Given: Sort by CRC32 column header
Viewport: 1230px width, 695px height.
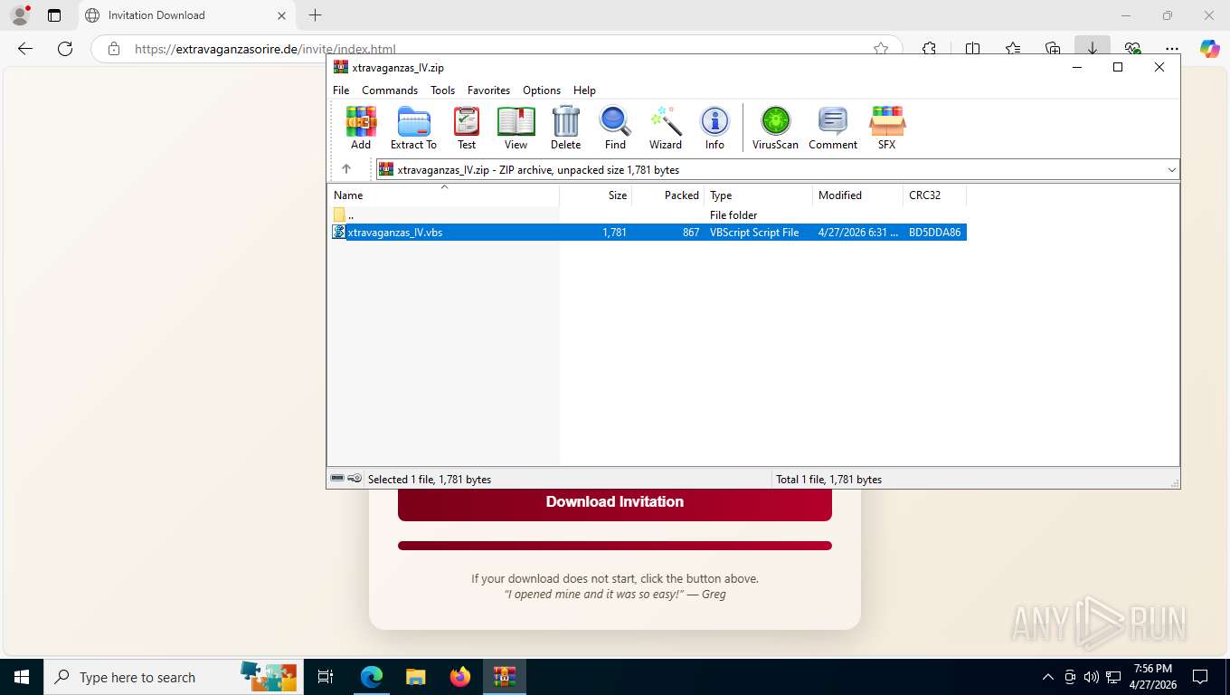Looking at the screenshot, I should 934,195.
